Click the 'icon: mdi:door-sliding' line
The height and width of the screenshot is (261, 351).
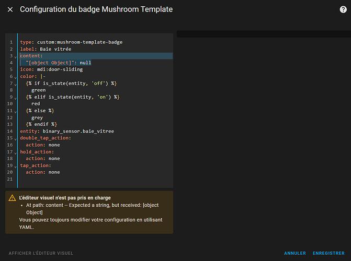coord(51,69)
